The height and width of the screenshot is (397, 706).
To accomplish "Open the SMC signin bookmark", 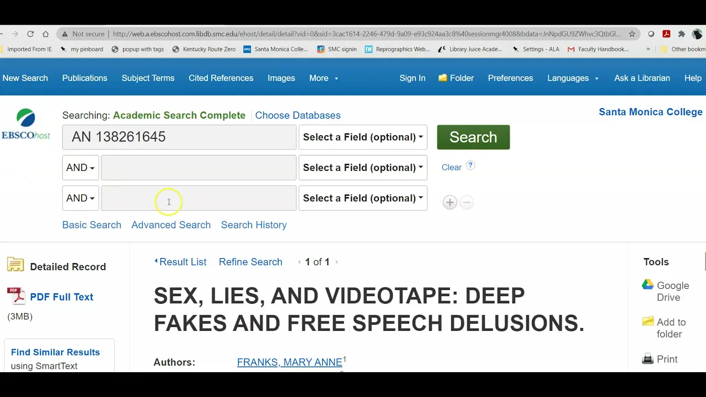I will coord(337,49).
